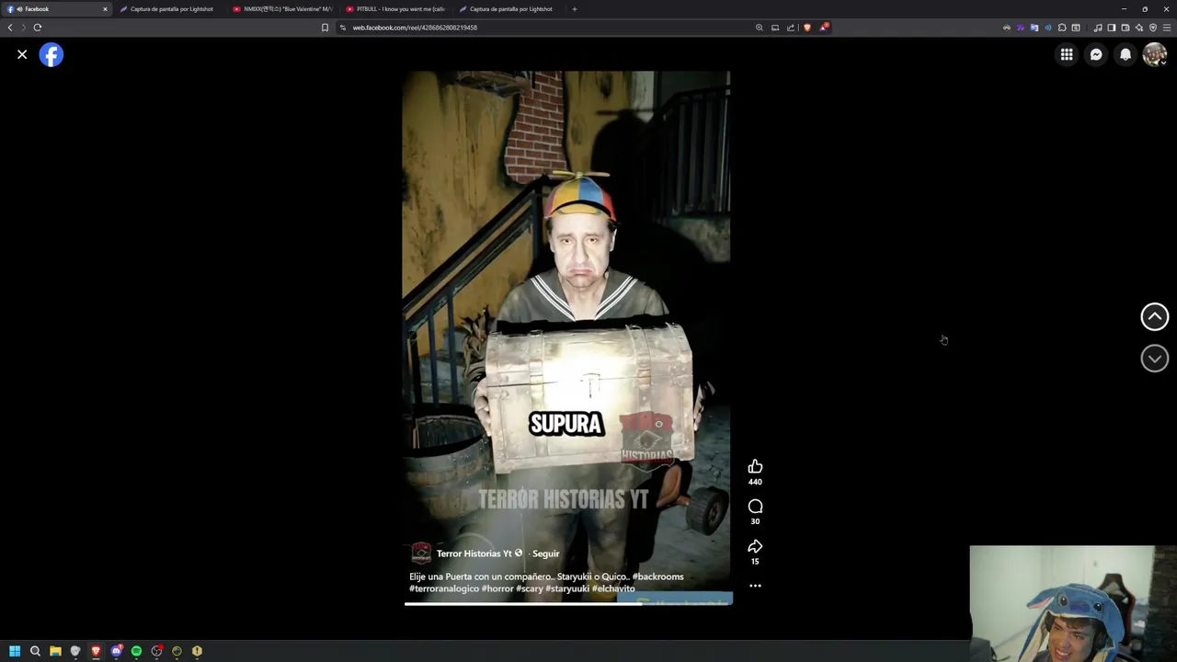Go to the next reel
This screenshot has height=662, width=1177.
[1155, 359]
